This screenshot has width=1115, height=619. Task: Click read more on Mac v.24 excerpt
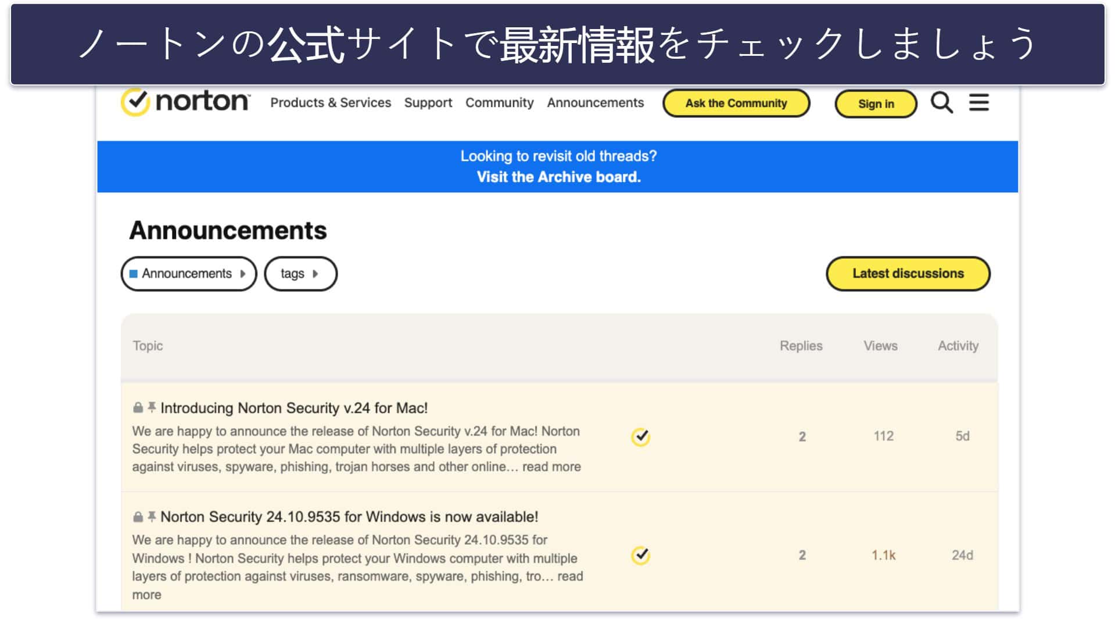click(x=551, y=467)
